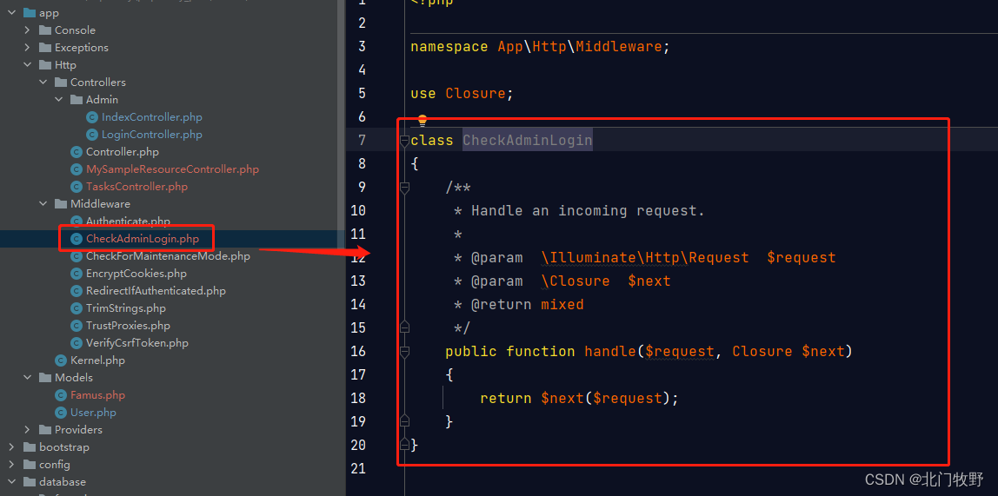Open LoginController.php in the tree
The width and height of the screenshot is (998, 496).
tap(152, 134)
